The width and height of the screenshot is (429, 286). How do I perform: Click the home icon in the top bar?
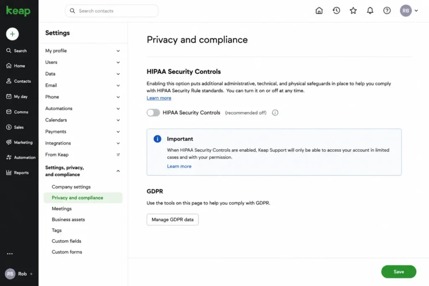click(x=319, y=10)
